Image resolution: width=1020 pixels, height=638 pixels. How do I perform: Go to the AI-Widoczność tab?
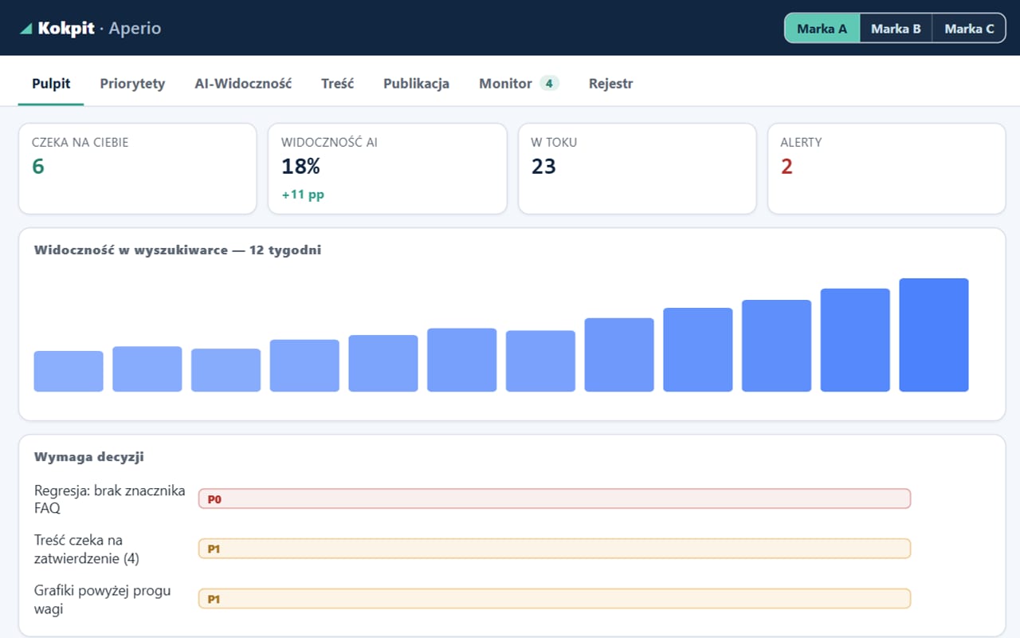click(243, 83)
